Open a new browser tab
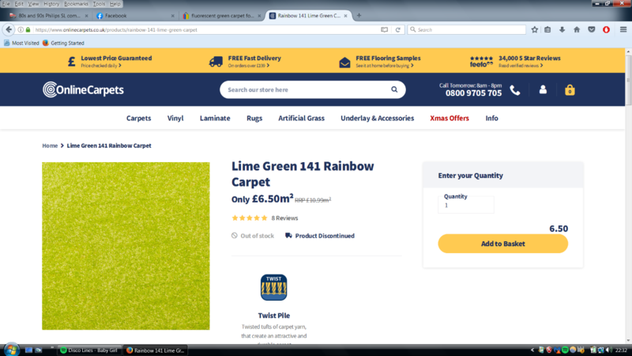Screen dimensions: 632x356 (359, 16)
